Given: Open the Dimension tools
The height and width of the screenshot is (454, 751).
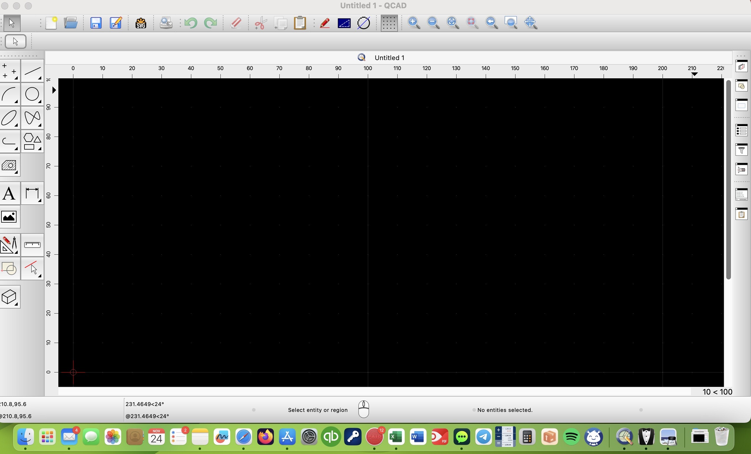Looking at the screenshot, I should tap(32, 194).
